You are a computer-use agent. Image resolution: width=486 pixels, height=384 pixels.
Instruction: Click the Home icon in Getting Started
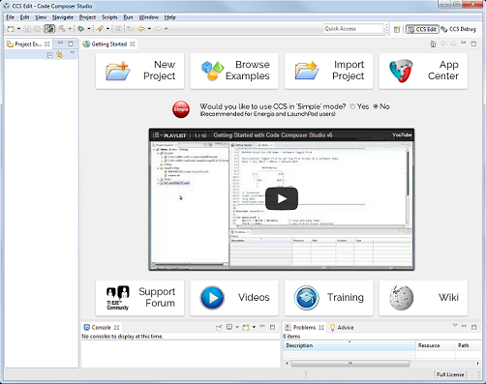[433, 44]
